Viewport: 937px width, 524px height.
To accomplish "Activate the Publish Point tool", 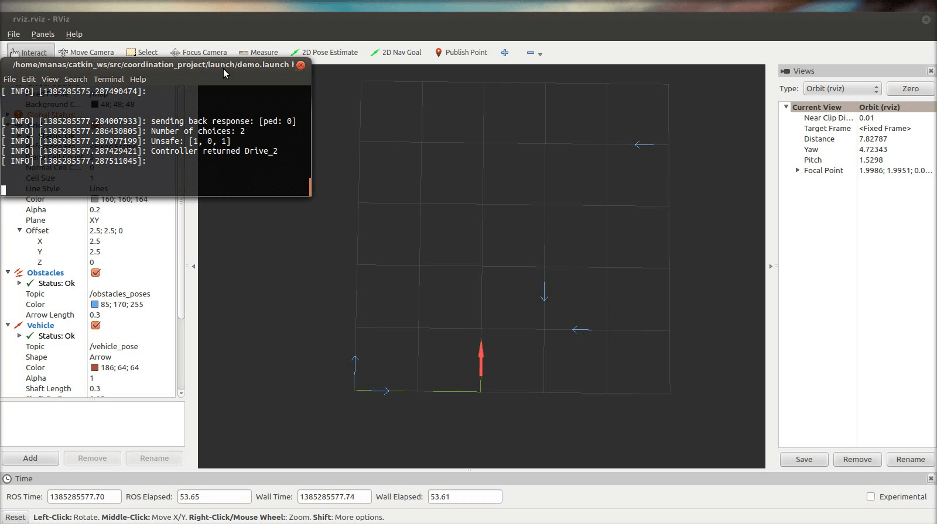I will tap(461, 53).
